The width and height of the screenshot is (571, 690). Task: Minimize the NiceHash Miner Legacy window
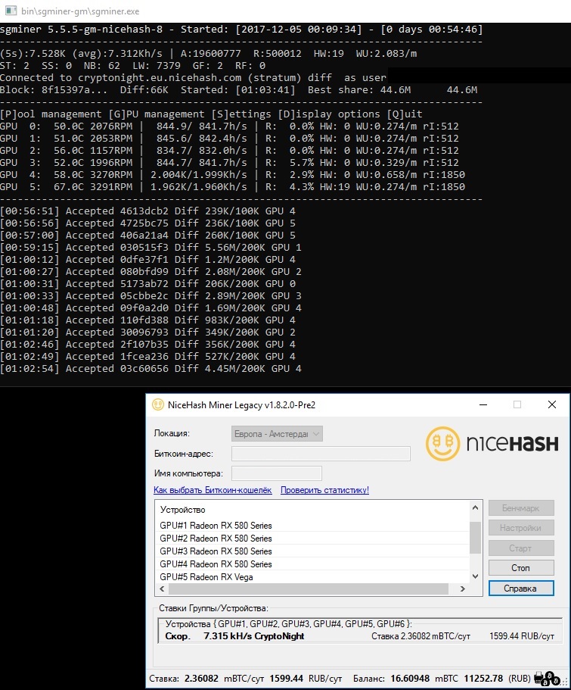tap(483, 404)
